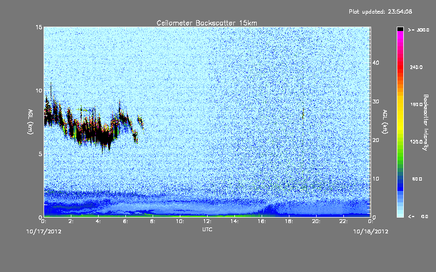
Task: Click the black top segment of the colorbar
Action: (400, 29)
